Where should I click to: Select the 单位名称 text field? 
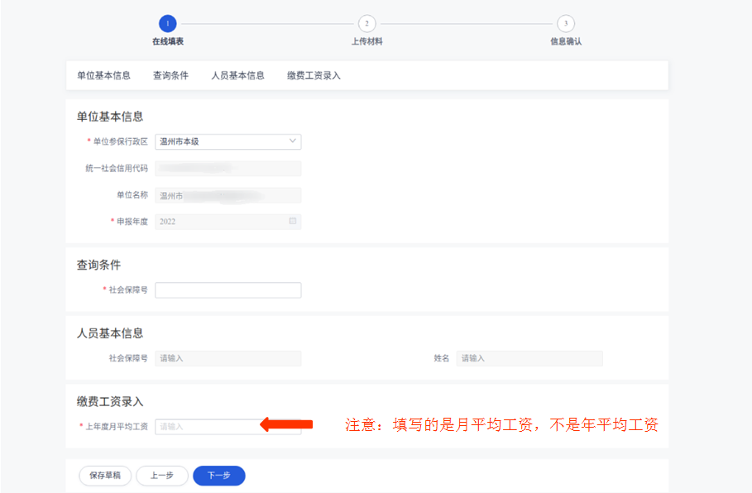pos(228,195)
